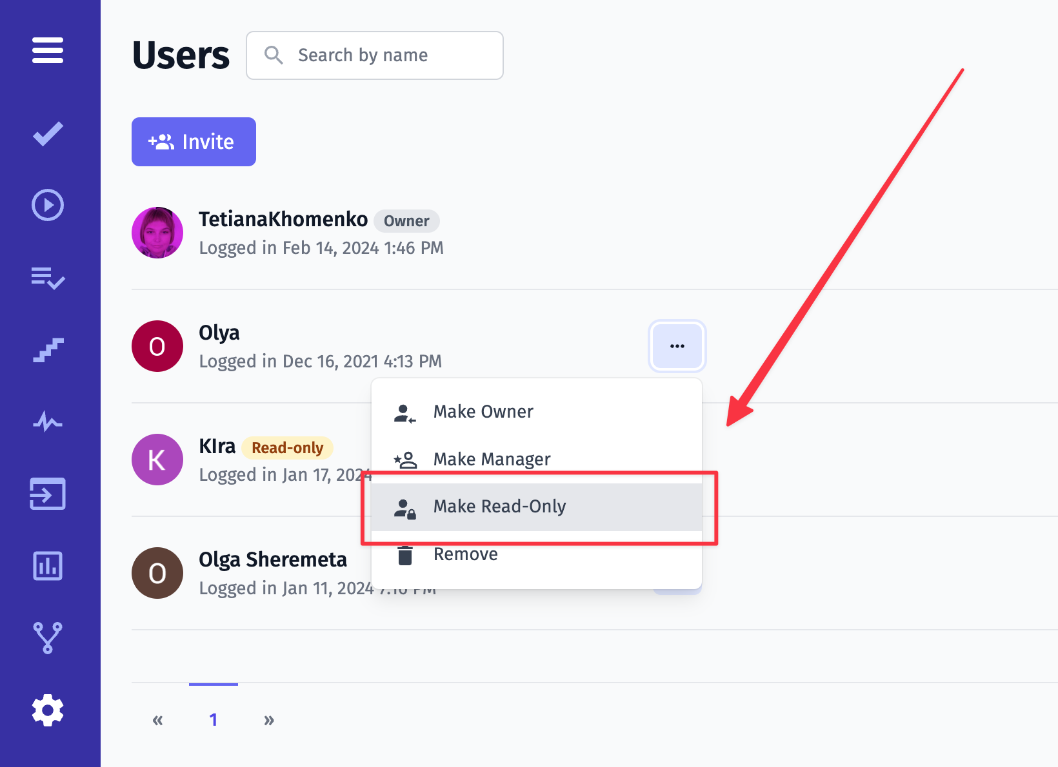The width and height of the screenshot is (1058, 767).
Task: Open the Plans checklist icon in sidebar
Action: (48, 278)
